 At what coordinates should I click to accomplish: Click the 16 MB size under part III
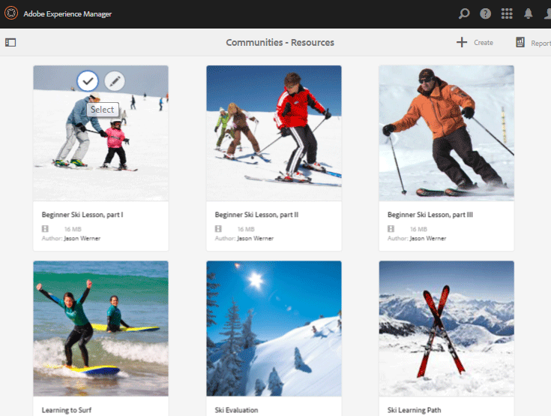418,229
